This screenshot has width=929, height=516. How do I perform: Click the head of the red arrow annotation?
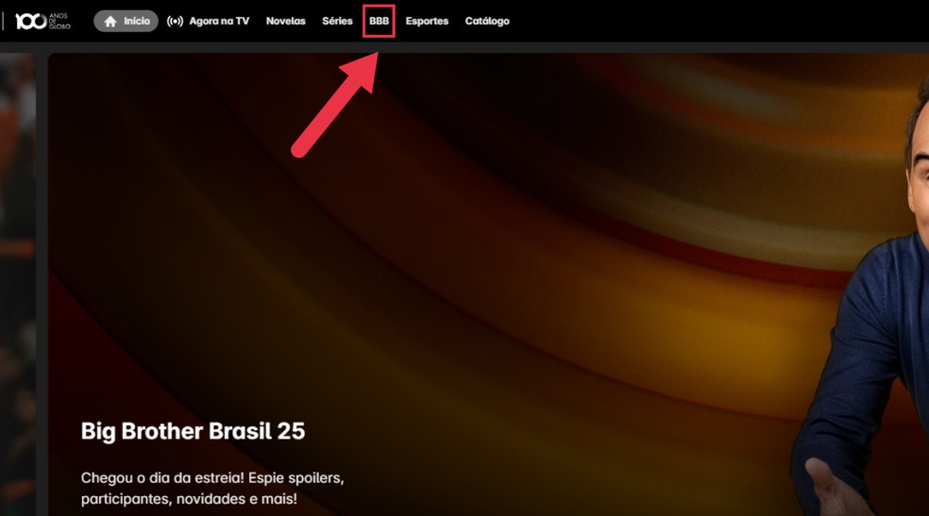362,70
